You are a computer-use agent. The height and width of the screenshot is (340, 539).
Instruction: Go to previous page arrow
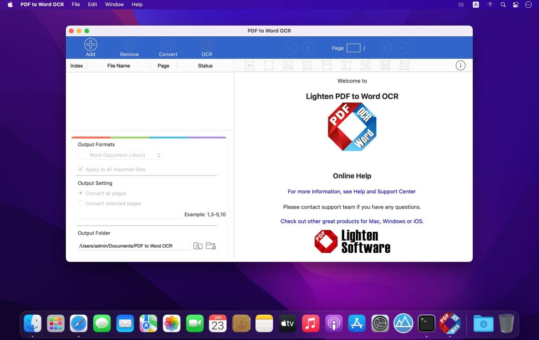[291, 48]
